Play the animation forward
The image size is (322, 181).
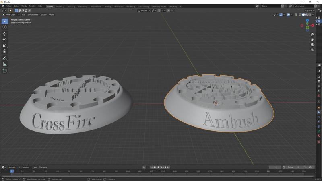tap(161, 167)
